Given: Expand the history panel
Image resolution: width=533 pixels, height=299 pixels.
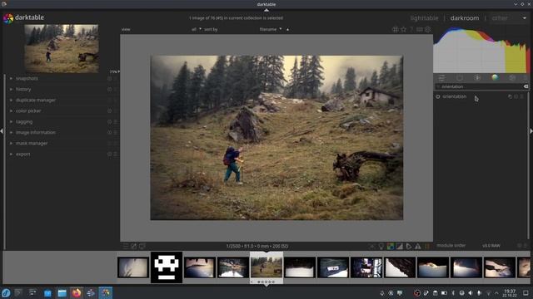Looking at the screenshot, I should 23,89.
